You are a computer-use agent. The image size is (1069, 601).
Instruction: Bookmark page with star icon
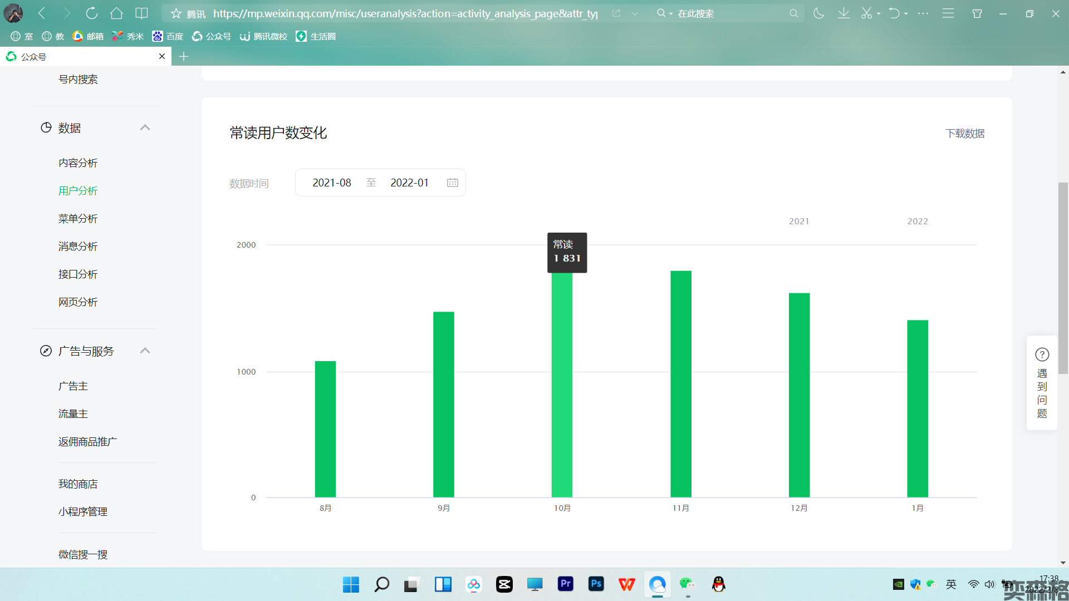coord(176,13)
